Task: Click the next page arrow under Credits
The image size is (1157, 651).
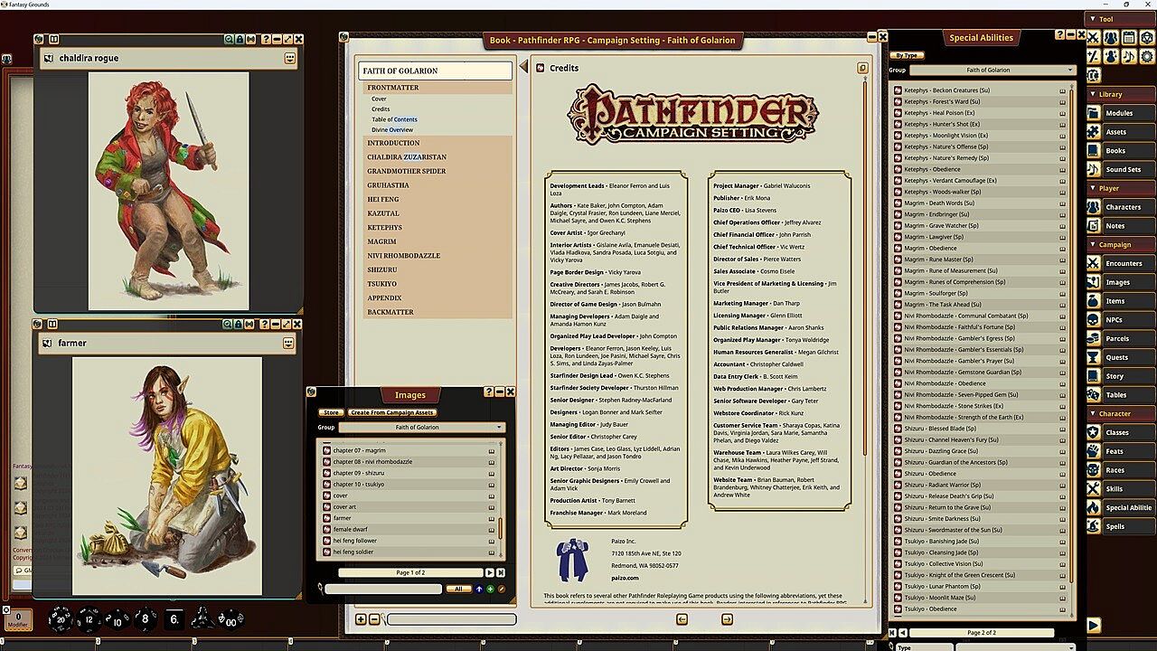Action: coord(727,619)
